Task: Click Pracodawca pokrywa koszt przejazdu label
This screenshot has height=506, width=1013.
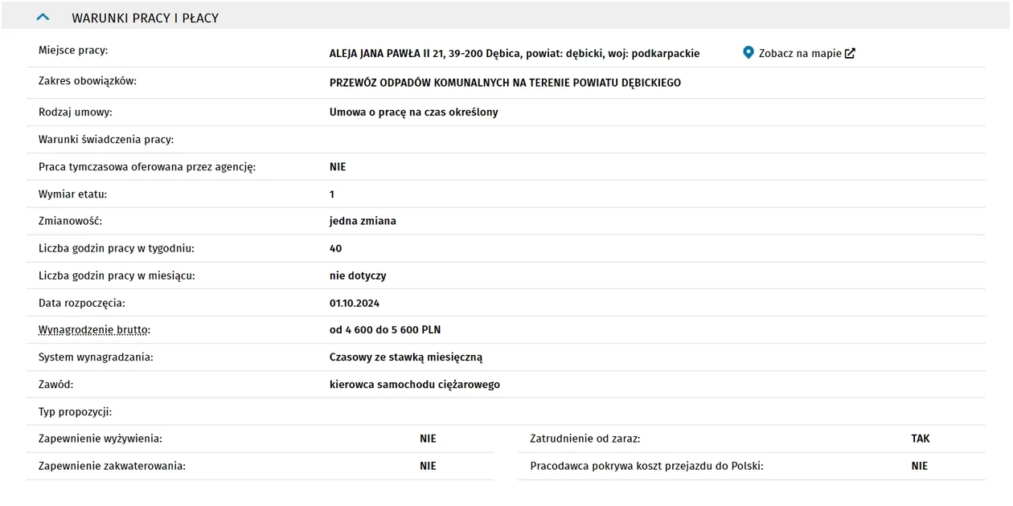Action: (x=646, y=466)
